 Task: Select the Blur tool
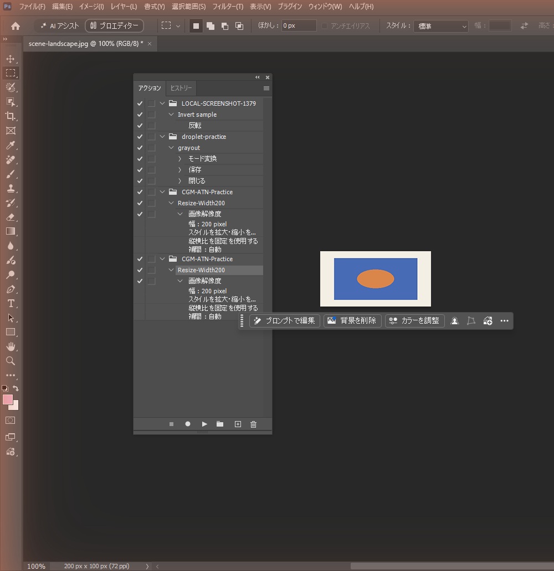pos(11,246)
